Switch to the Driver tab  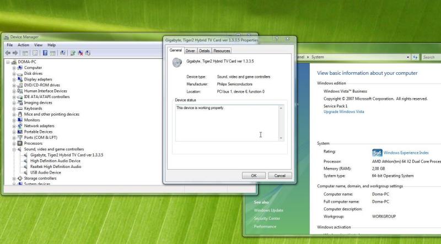coord(190,51)
